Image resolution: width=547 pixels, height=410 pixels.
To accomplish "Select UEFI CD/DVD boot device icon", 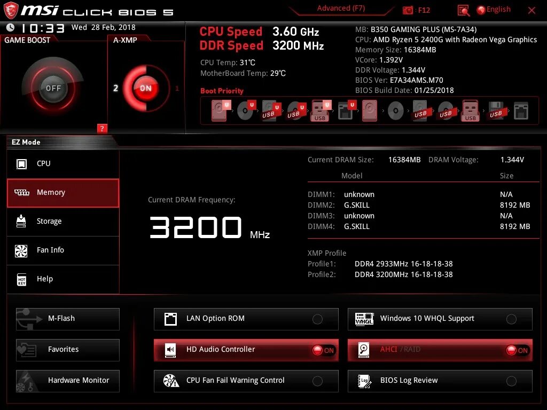I will pyautogui.click(x=246, y=111).
